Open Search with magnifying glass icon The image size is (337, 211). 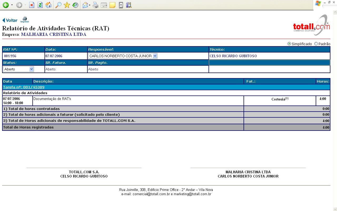pyautogui.click(x=58, y=5)
